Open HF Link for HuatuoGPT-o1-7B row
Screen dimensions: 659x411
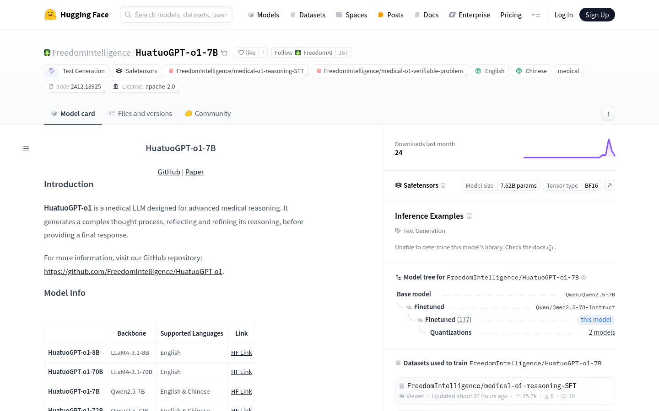pyautogui.click(x=242, y=391)
